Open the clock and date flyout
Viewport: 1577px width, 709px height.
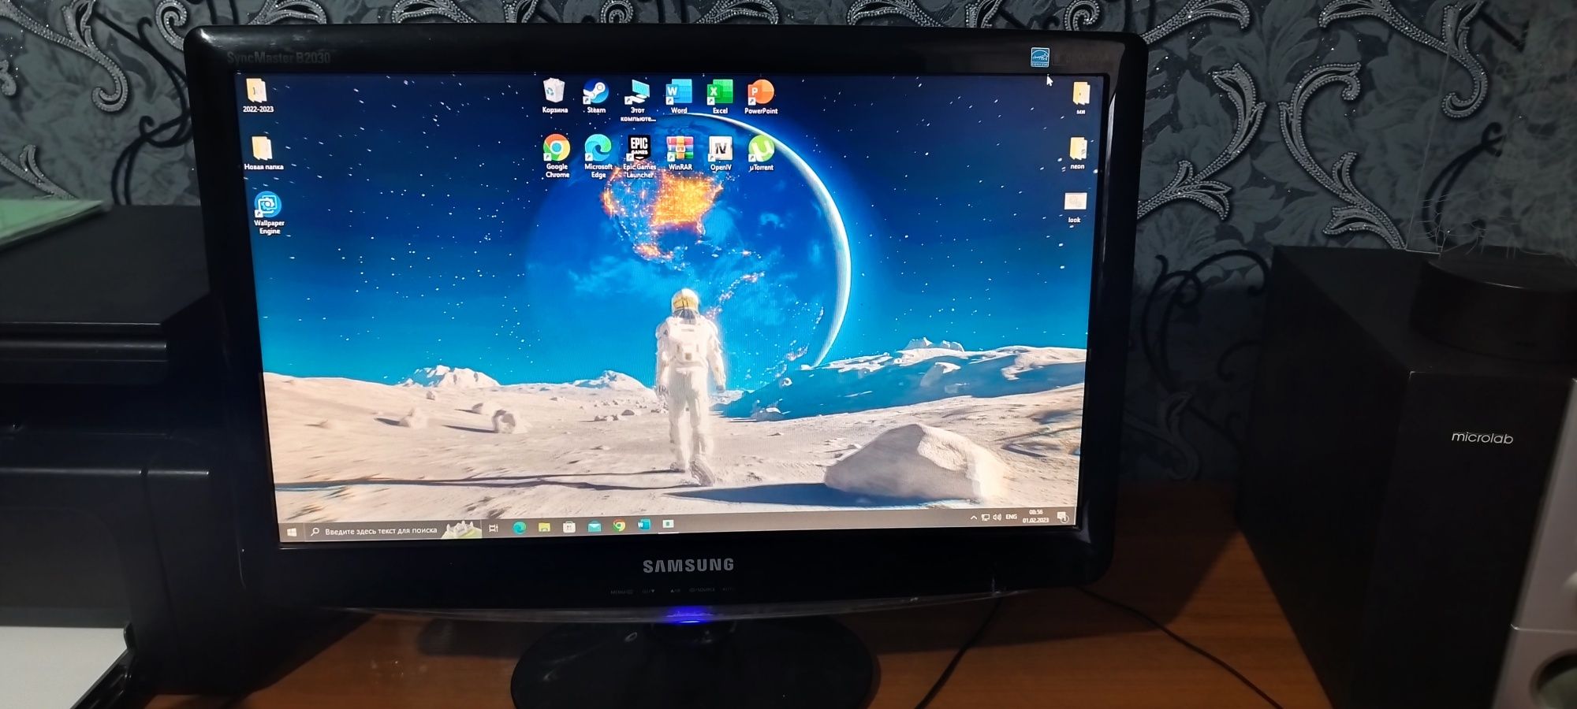pos(1036,516)
